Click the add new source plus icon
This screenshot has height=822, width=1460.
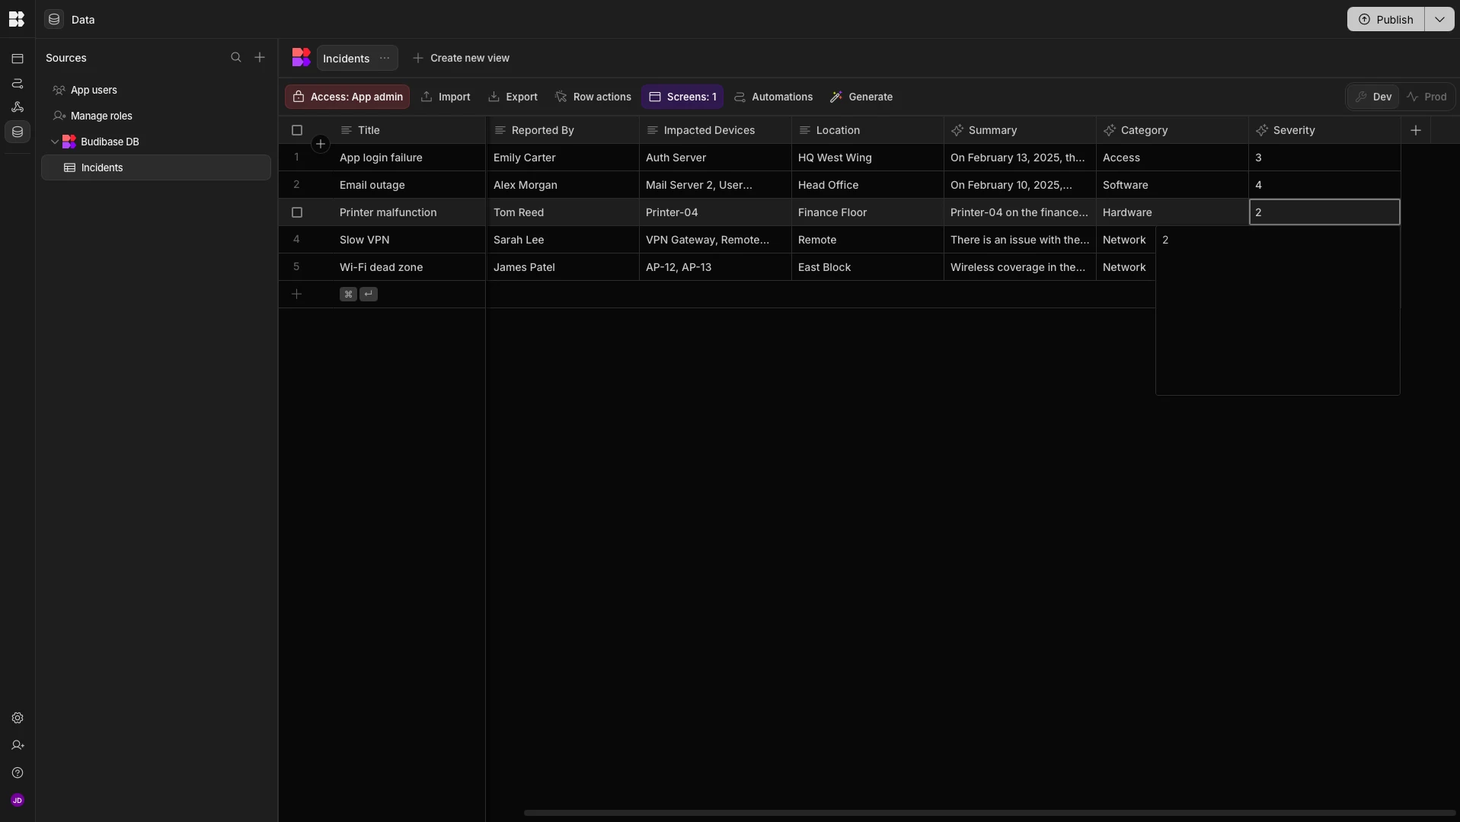click(x=260, y=58)
